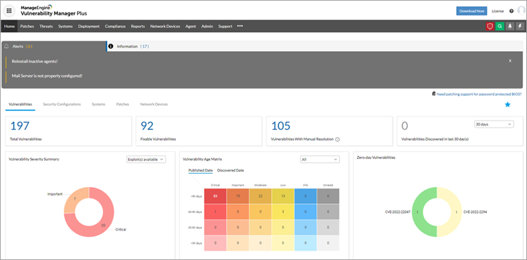Switch to the Information (17) tab
Screen dimensions: 527x260
[132, 46]
